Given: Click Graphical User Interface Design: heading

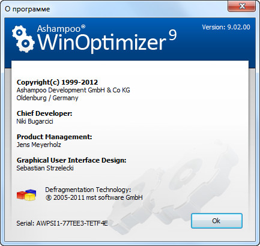Looking at the screenshot, I should [71, 160].
